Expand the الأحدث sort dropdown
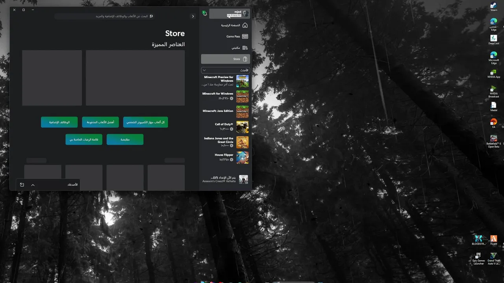Screen dimensions: 504x283 [x=226, y=70]
